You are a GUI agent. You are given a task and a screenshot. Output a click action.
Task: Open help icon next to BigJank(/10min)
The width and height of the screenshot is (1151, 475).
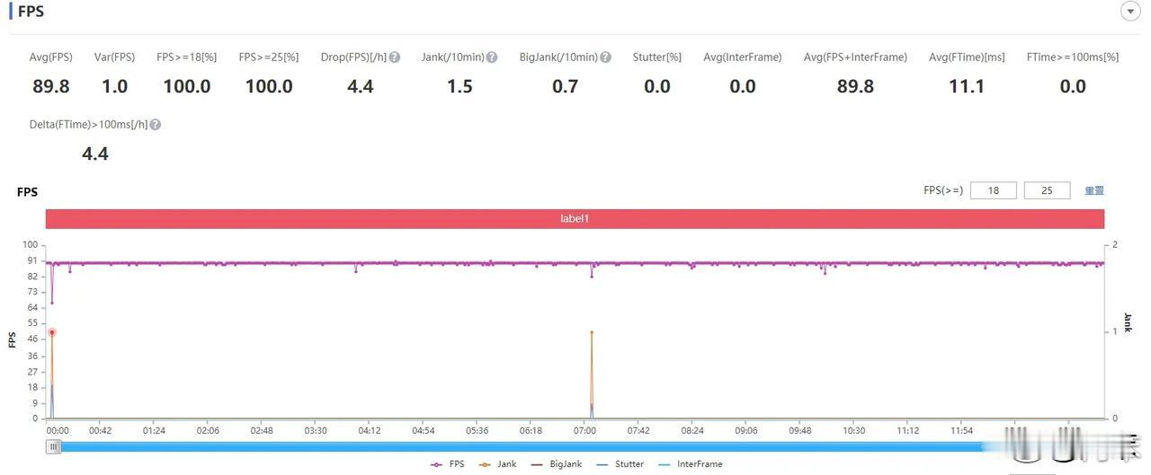click(x=606, y=57)
